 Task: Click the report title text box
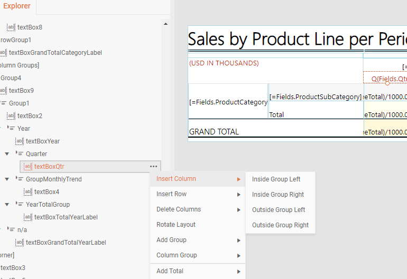(296, 39)
